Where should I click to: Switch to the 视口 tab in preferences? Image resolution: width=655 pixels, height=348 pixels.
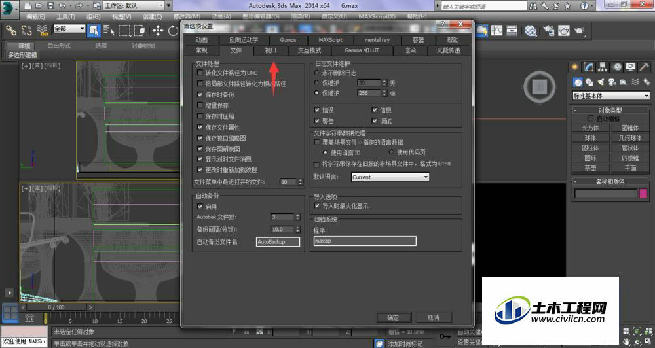pyautogui.click(x=271, y=50)
